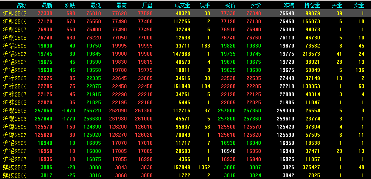Screen dimensions: 371x179
Task: Click the 现手 column header
Action: (x=205, y=5)
